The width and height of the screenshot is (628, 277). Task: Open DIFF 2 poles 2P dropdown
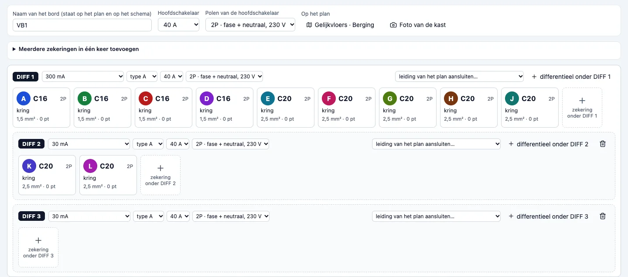tap(231, 144)
